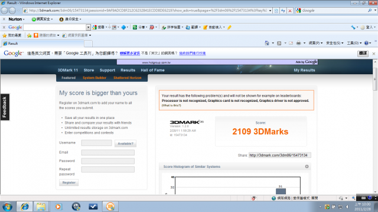This screenshot has width=378, height=212.
Task: Open the address bar history dropdown arrow
Action: [x=270, y=11]
